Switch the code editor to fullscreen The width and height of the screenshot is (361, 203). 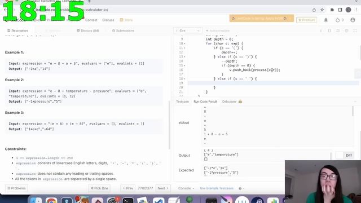pos(355,30)
